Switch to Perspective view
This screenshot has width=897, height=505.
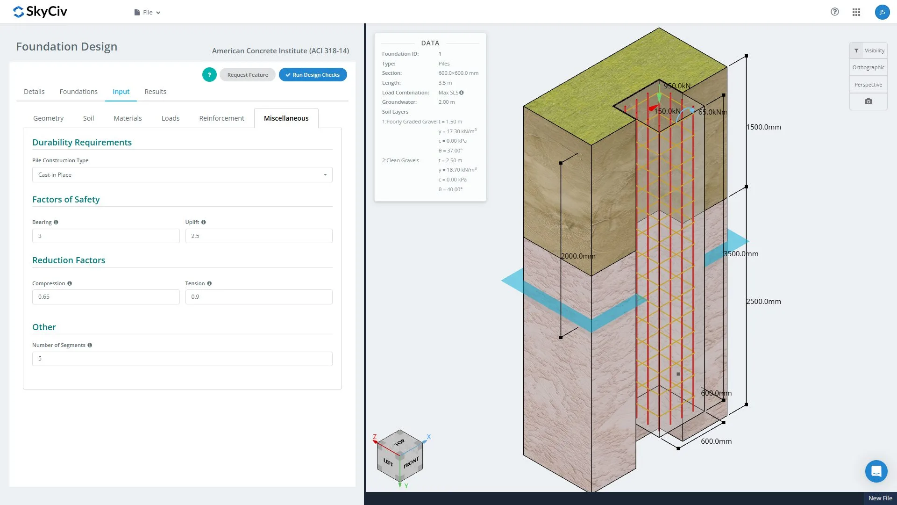point(868,85)
